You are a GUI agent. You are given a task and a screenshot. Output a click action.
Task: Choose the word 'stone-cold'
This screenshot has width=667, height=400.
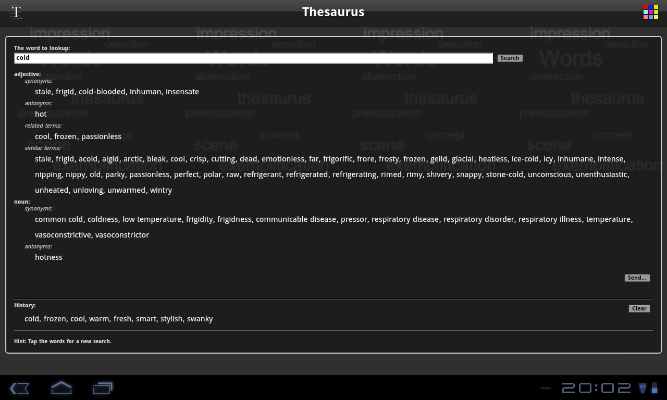tap(504, 174)
